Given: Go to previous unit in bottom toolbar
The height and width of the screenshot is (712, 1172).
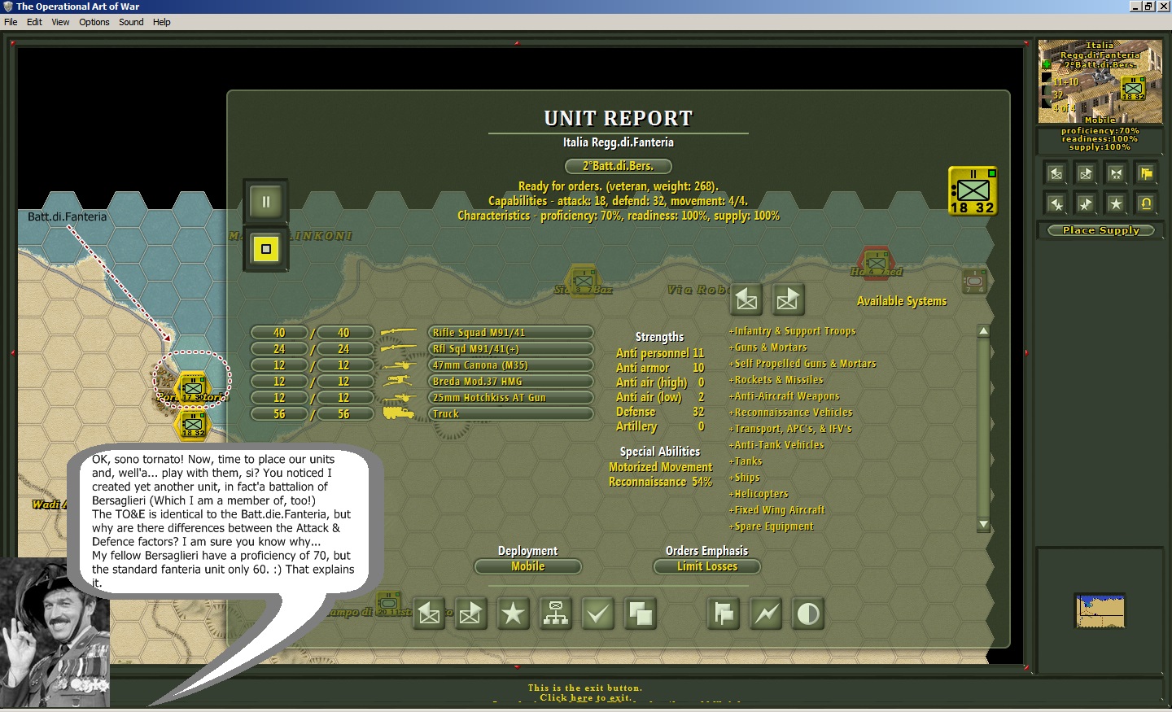Looking at the screenshot, I should (430, 614).
